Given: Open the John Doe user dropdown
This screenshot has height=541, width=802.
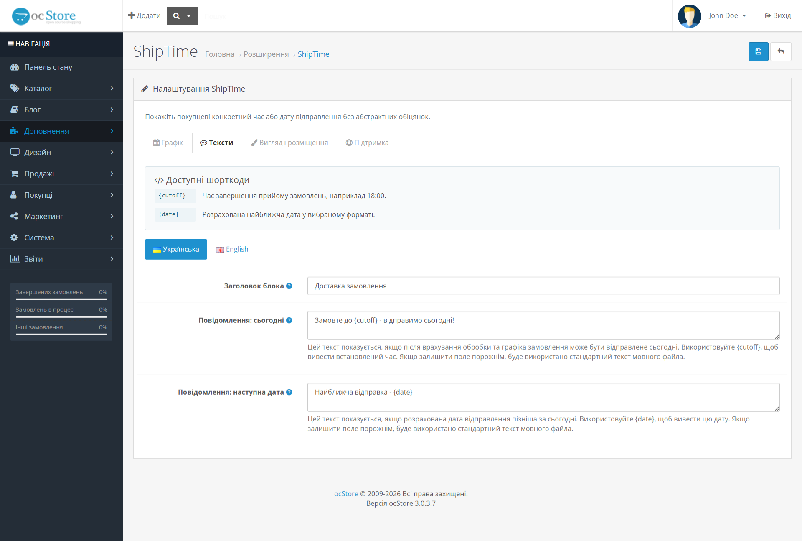Looking at the screenshot, I should pos(727,16).
